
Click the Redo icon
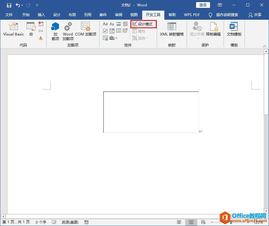[28, 5]
